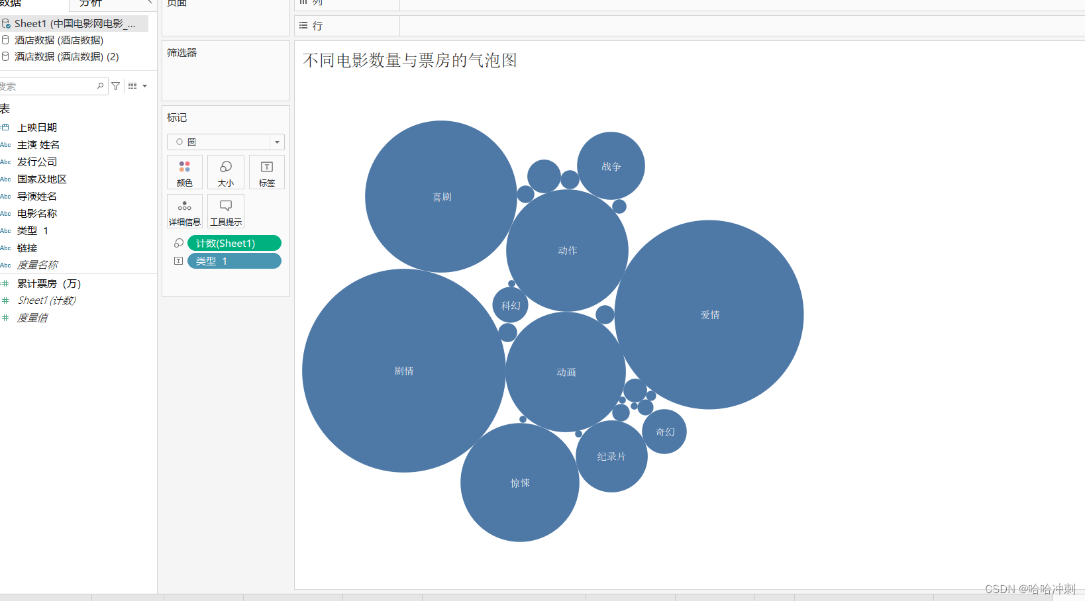Select the 爱情 bubble
The height and width of the screenshot is (601, 1085).
(x=709, y=314)
